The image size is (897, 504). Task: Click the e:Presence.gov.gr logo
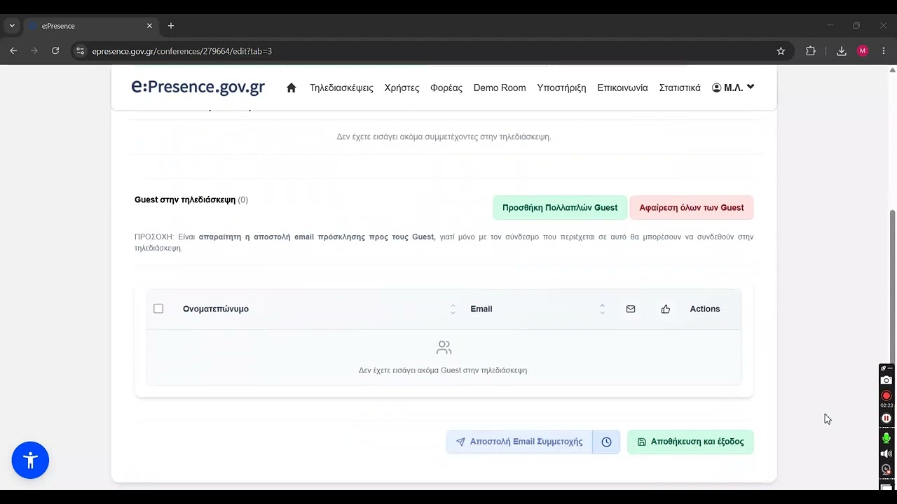[198, 87]
